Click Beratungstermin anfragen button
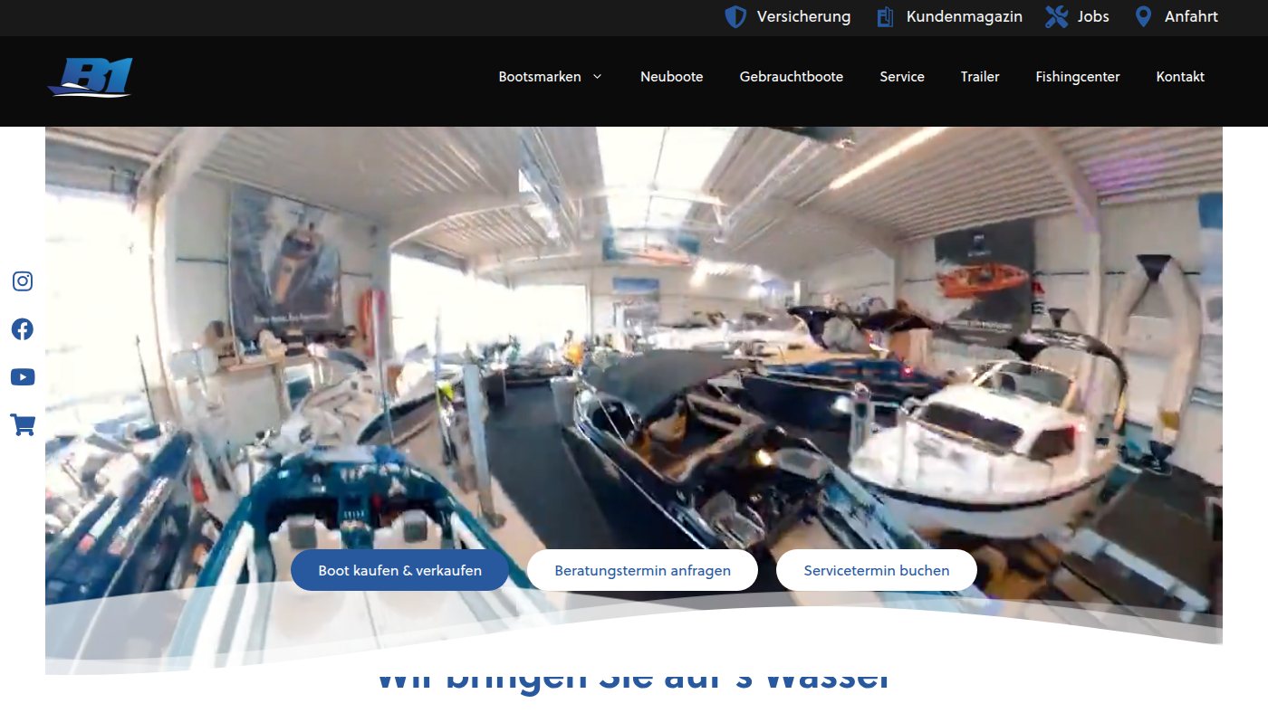The height and width of the screenshot is (713, 1268). tap(642, 570)
